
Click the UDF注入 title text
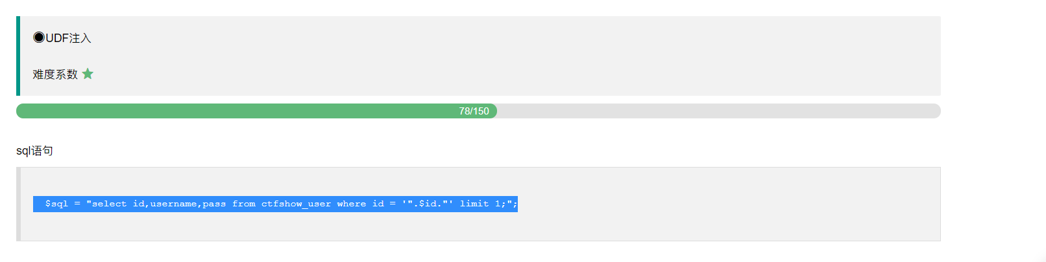pyautogui.click(x=68, y=38)
